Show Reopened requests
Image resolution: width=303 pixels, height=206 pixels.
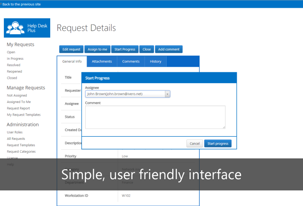coord(14,71)
